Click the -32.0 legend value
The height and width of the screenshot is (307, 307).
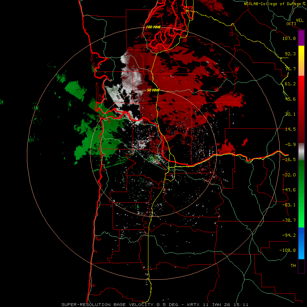point(289,175)
